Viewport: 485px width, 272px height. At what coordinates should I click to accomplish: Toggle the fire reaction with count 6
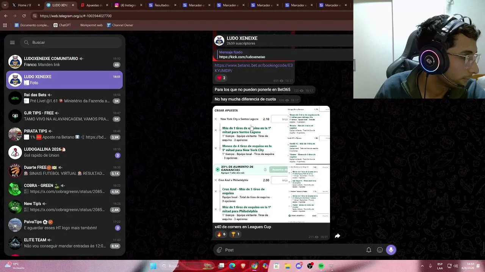click(221, 234)
